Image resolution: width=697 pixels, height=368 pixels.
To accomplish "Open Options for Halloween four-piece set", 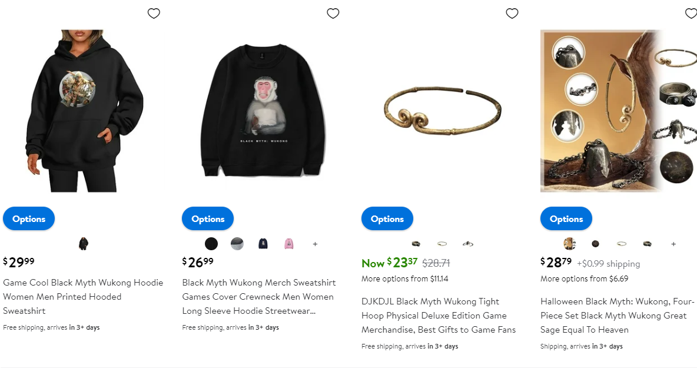I will (566, 218).
